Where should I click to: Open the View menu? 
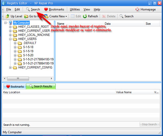tap(87, 9)
